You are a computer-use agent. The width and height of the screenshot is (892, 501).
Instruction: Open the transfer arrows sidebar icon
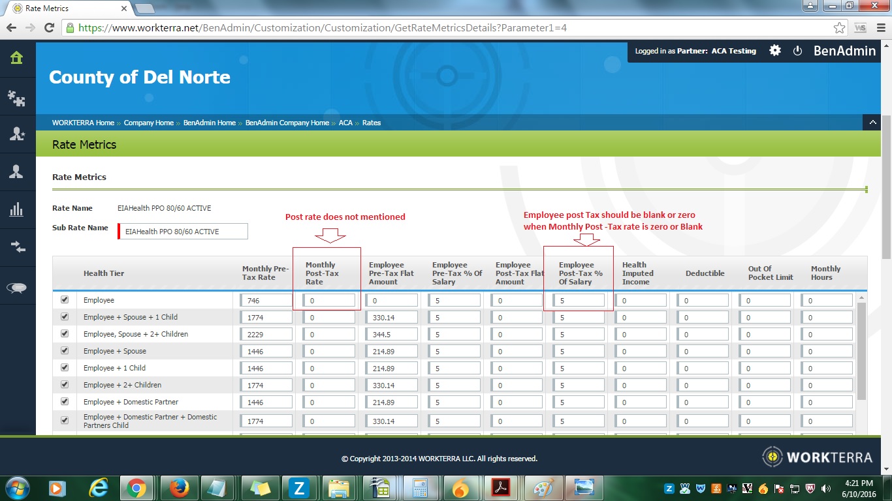click(17, 247)
